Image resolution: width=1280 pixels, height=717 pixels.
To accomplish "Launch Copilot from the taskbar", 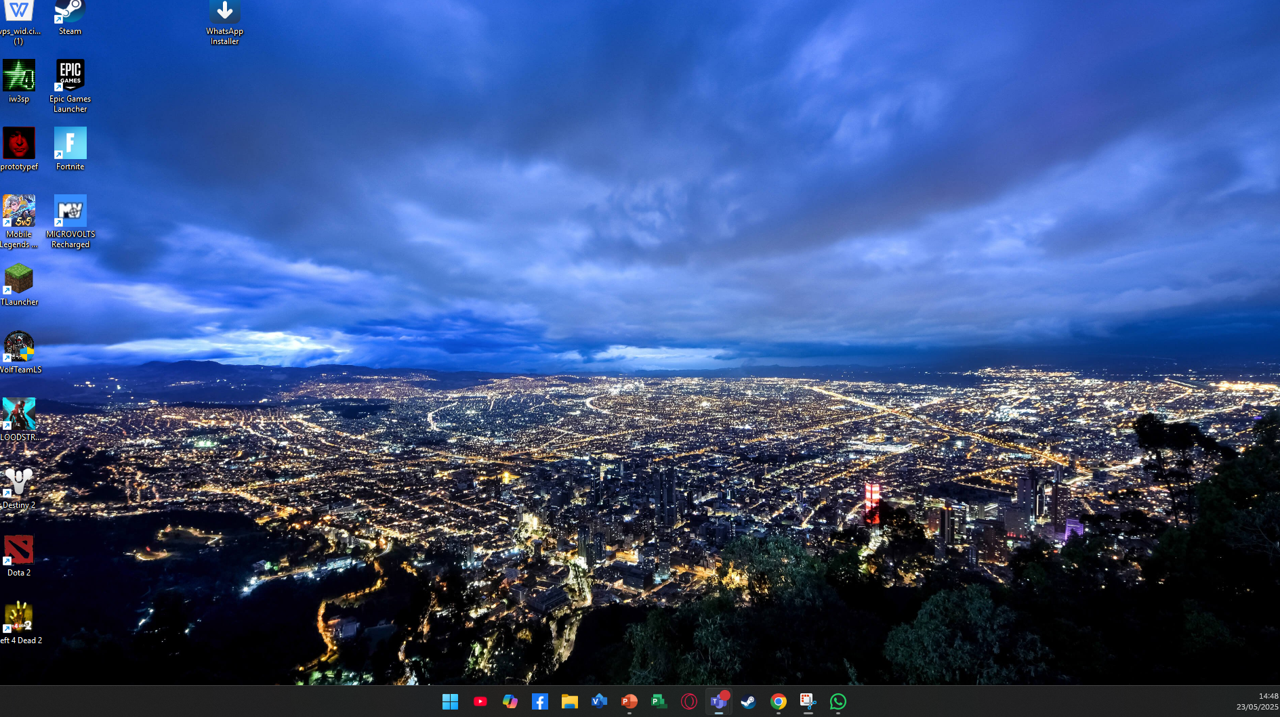I will pyautogui.click(x=510, y=701).
